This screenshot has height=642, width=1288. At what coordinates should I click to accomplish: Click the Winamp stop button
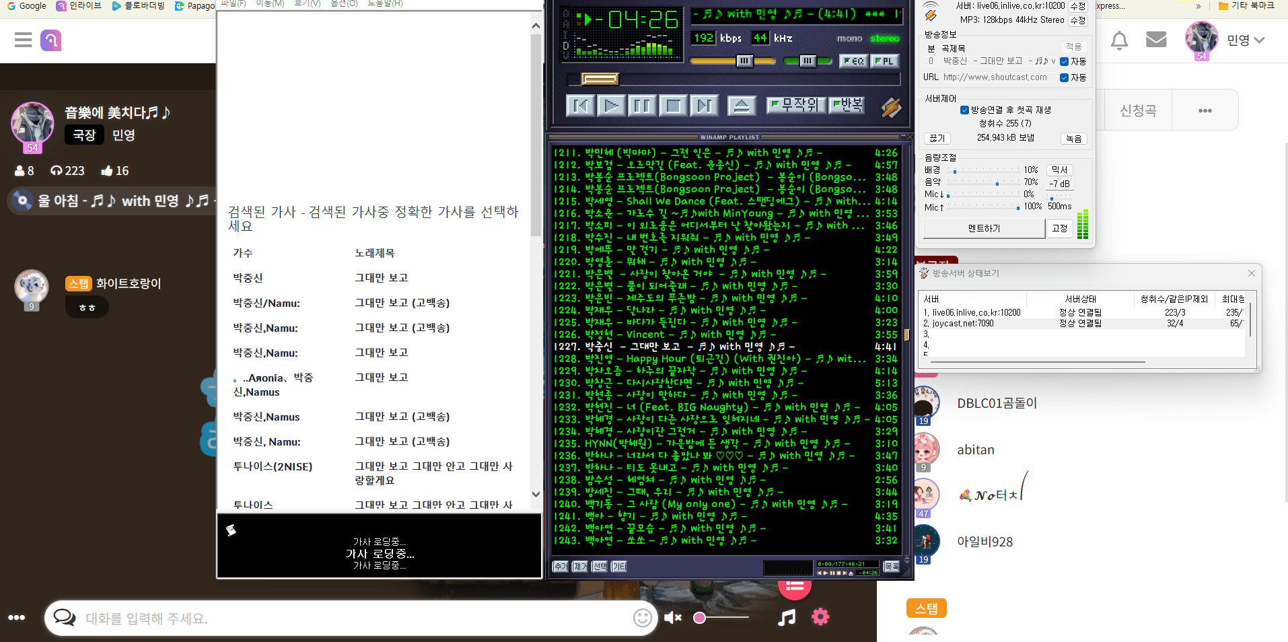673,106
